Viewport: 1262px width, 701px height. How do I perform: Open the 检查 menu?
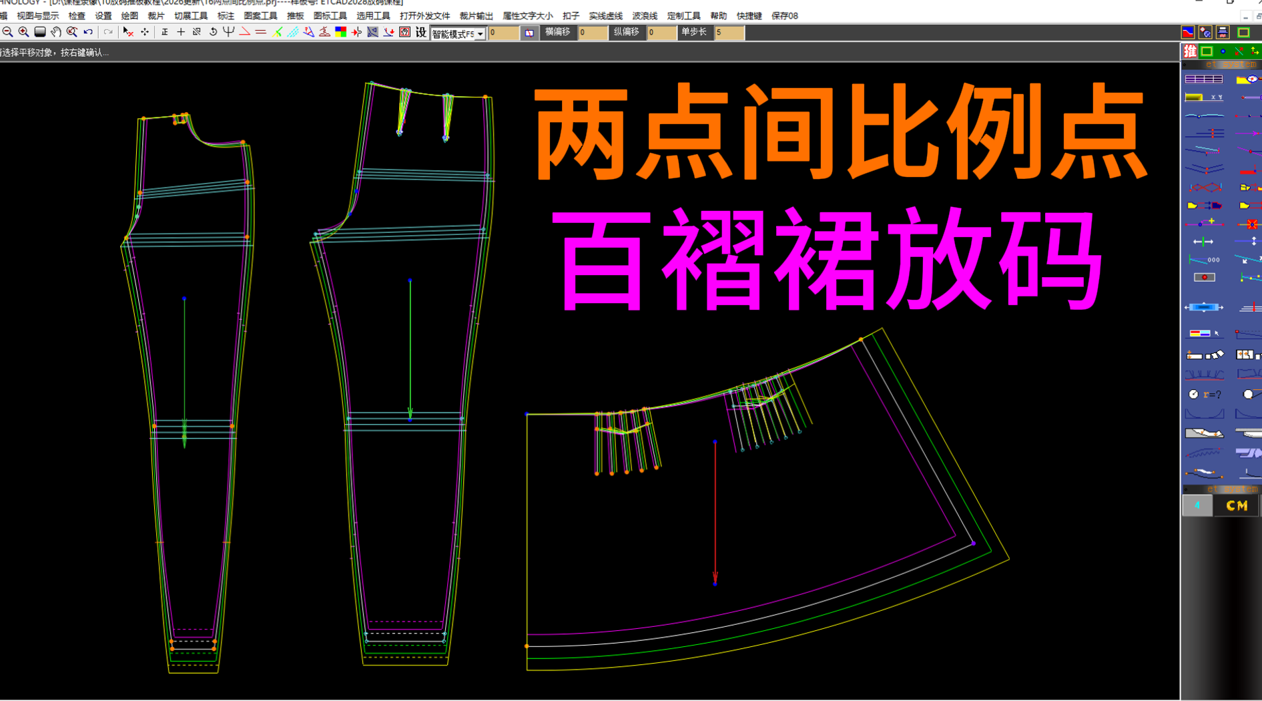[x=77, y=15]
